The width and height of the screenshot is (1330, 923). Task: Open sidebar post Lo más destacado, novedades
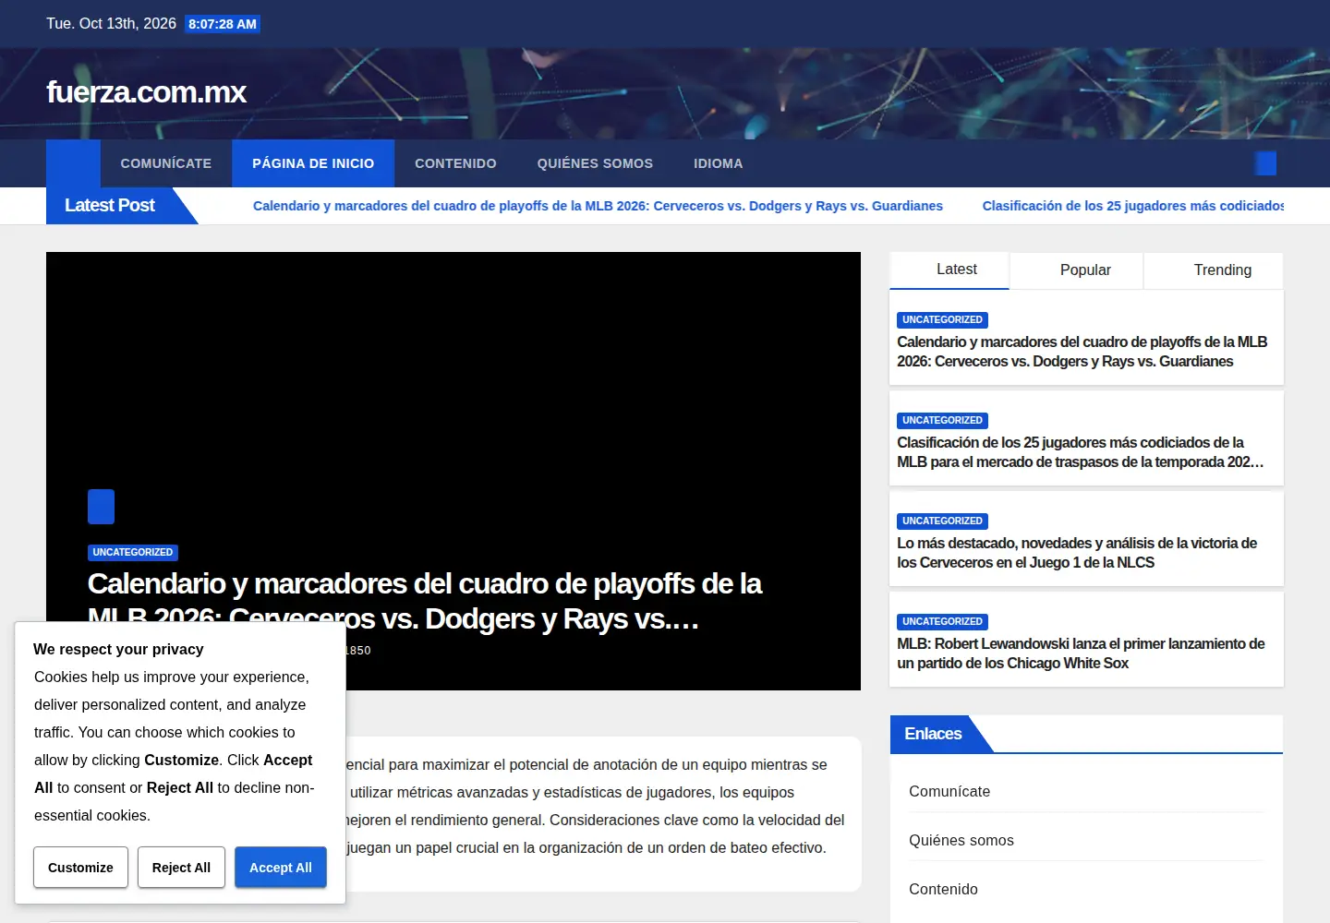tap(1077, 553)
